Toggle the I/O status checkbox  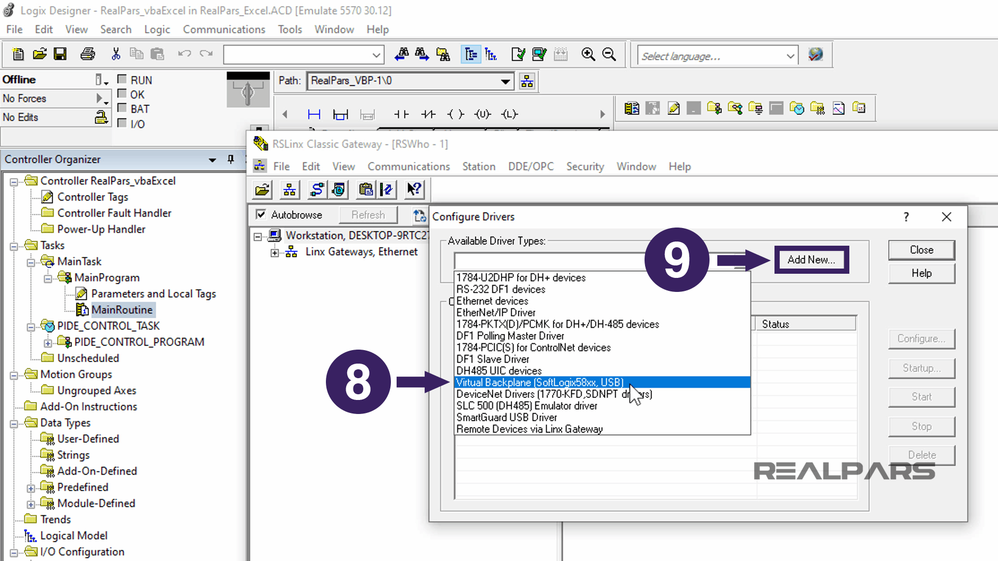[123, 124]
